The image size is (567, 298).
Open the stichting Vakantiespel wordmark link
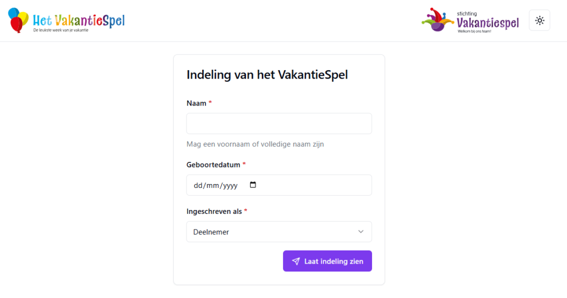pos(487,22)
